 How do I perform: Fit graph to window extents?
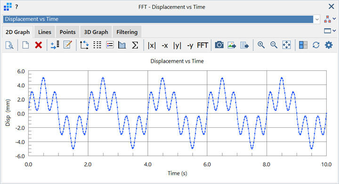[x=286, y=45]
